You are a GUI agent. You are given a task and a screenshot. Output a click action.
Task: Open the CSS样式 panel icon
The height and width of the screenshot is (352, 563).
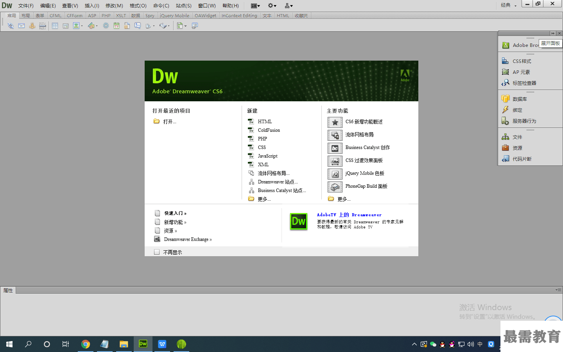505,61
